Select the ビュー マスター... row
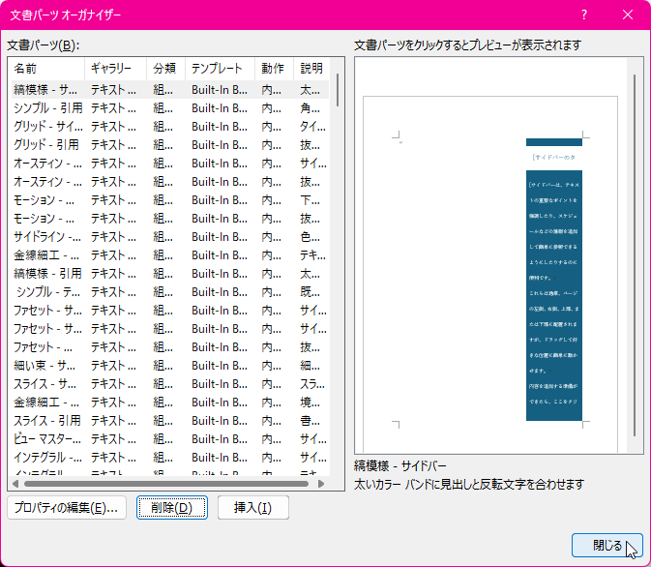 point(170,439)
